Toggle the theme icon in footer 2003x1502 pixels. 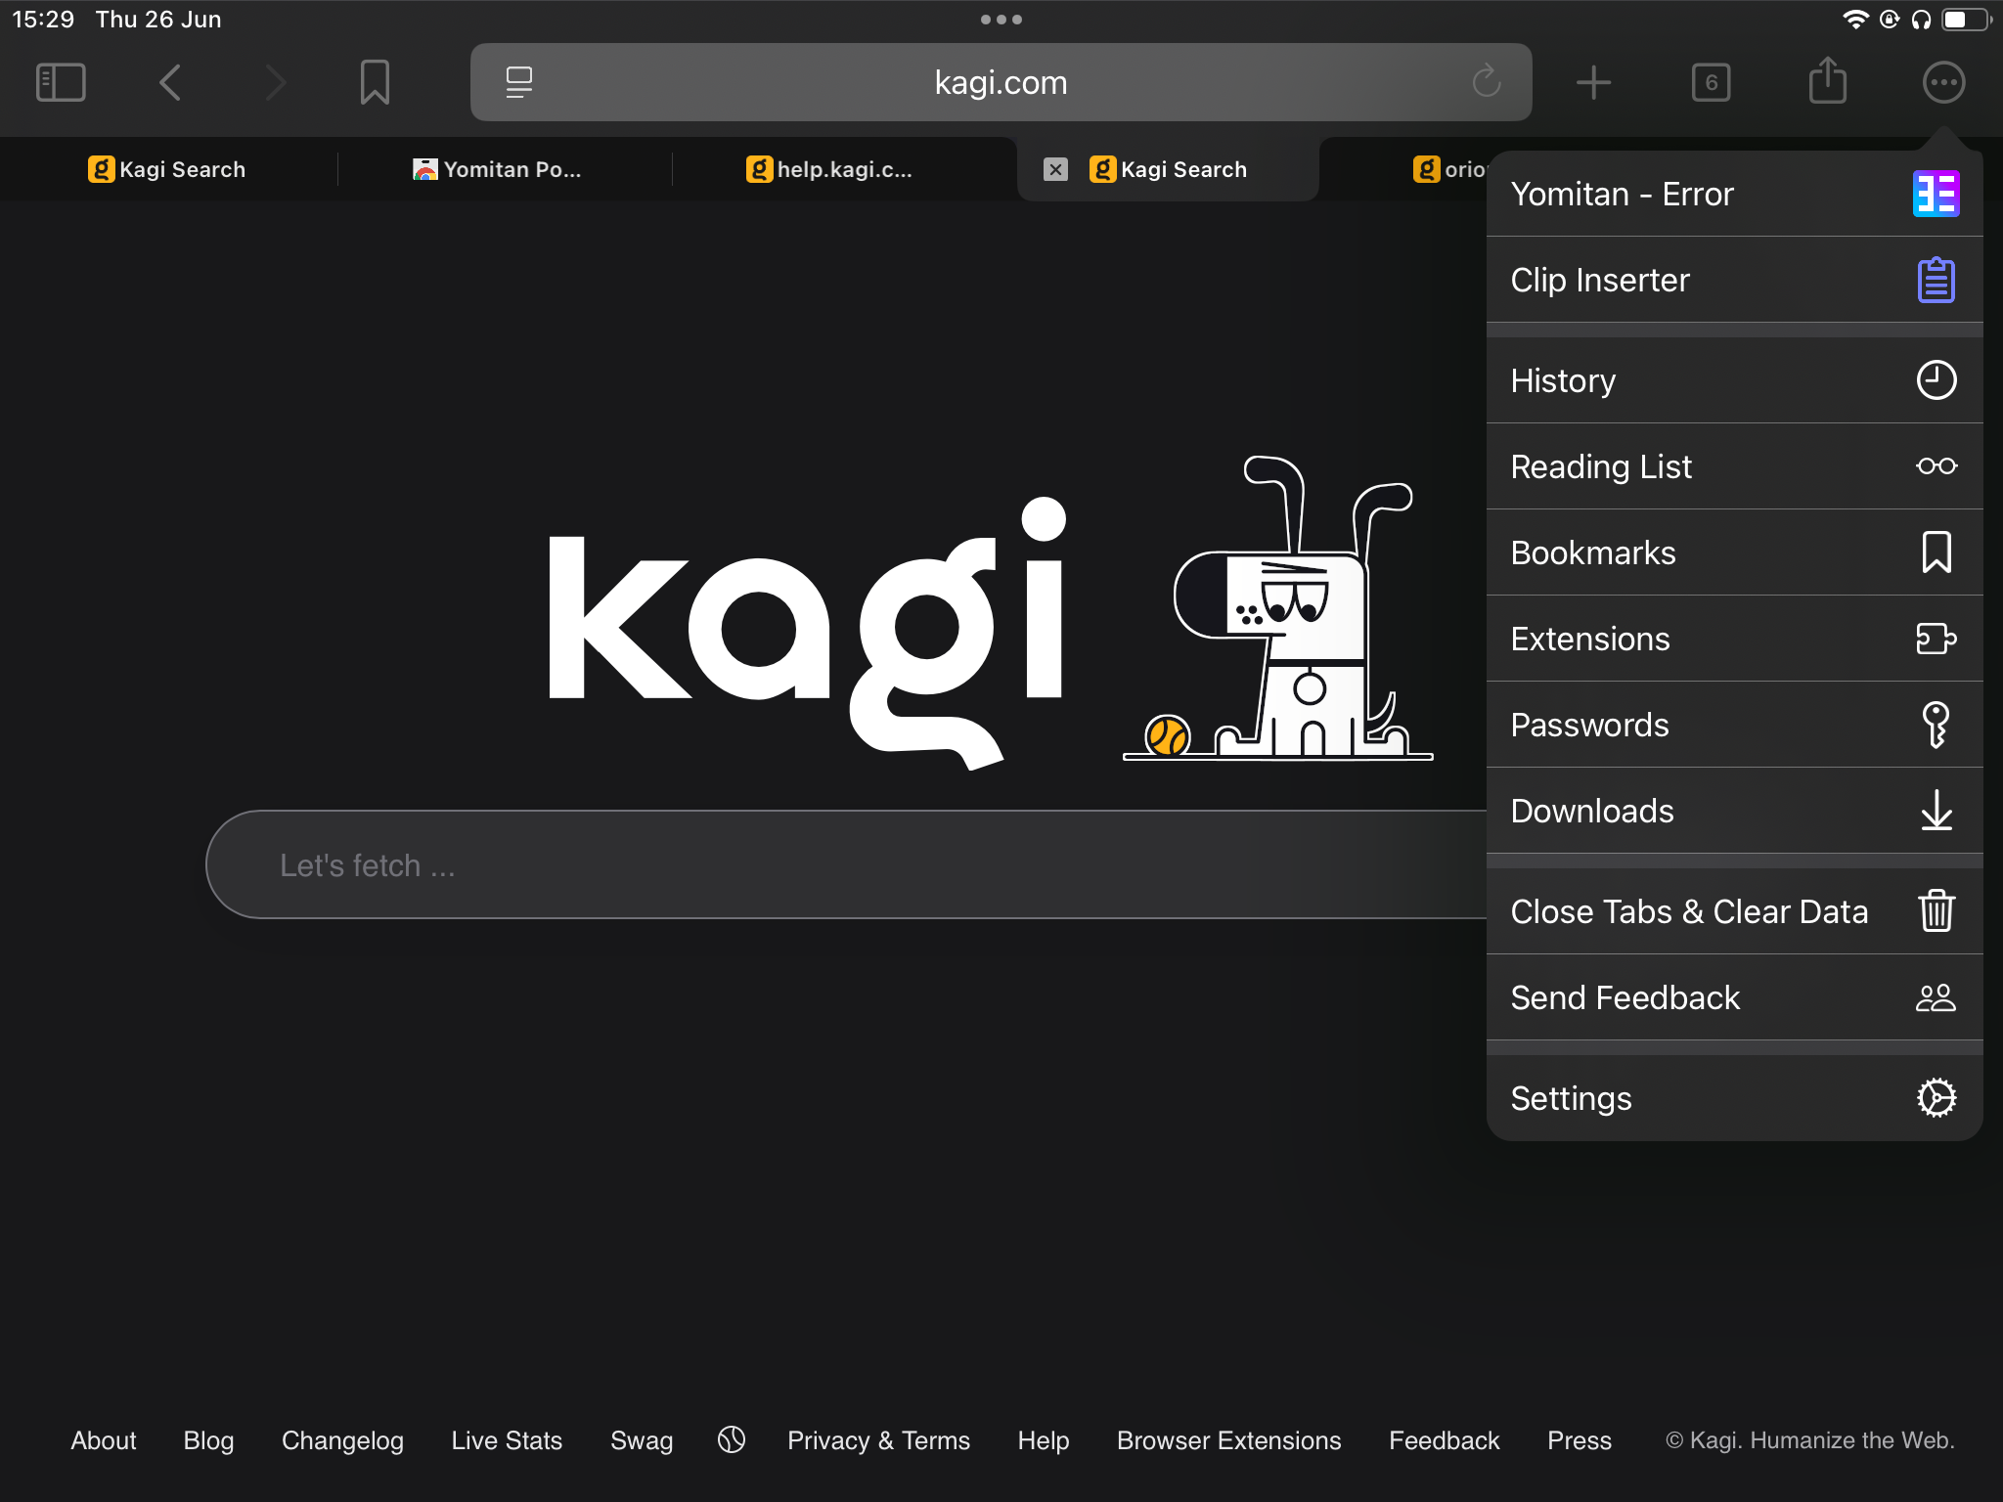click(731, 1439)
